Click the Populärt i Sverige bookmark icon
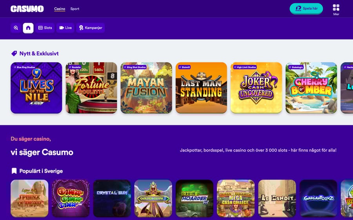 (14, 171)
